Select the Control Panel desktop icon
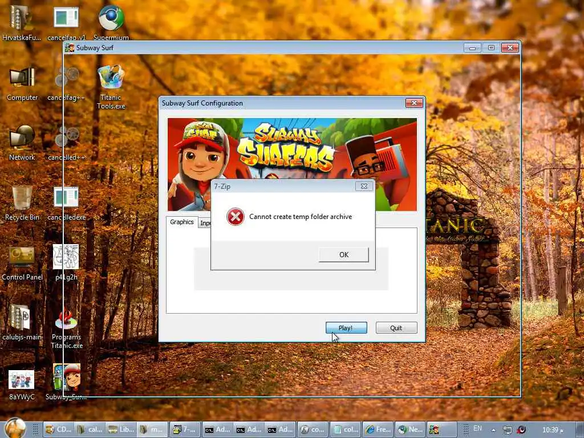The width and height of the screenshot is (584, 438). pyautogui.click(x=22, y=263)
